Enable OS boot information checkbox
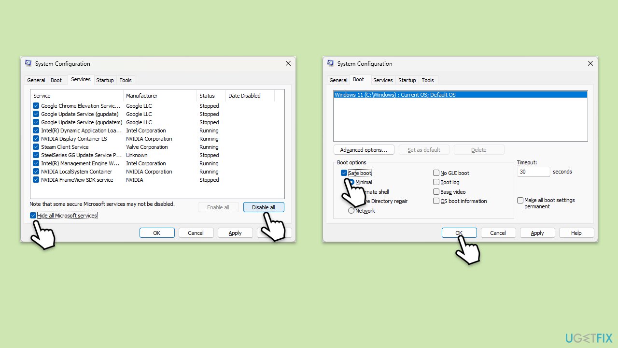Image resolution: width=618 pixels, height=348 pixels. (x=436, y=201)
